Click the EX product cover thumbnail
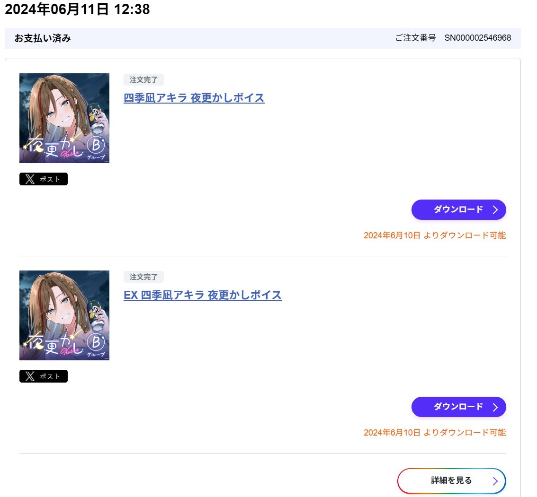This screenshot has height=497, width=537. coord(64,315)
